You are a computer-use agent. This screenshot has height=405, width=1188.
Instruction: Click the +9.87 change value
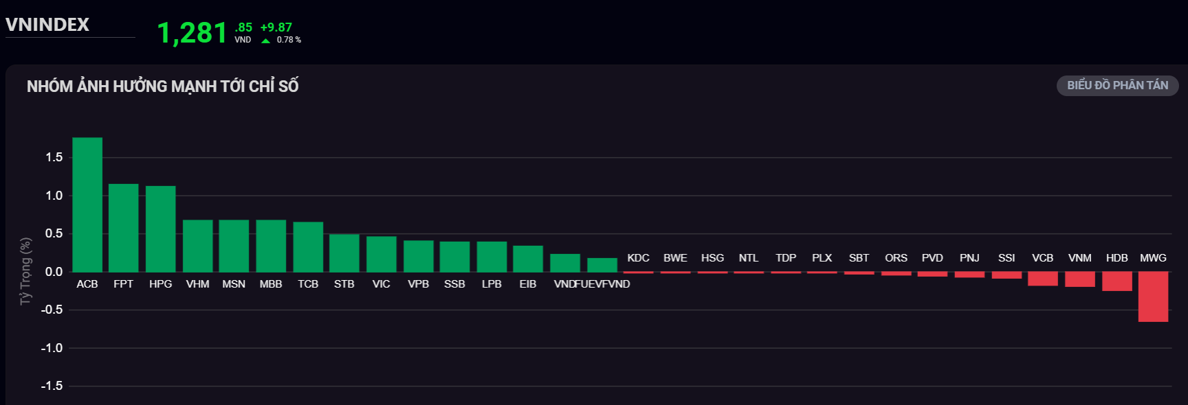coord(276,27)
